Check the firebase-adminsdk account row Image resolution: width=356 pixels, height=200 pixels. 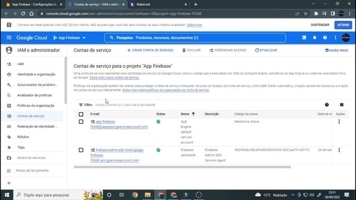(x=81, y=150)
